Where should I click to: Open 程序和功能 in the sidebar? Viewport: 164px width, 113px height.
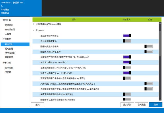(10, 53)
